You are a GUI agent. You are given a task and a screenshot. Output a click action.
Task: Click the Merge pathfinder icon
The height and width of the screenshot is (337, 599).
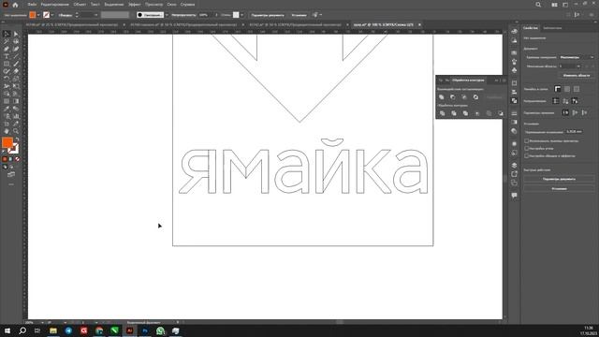click(x=465, y=113)
